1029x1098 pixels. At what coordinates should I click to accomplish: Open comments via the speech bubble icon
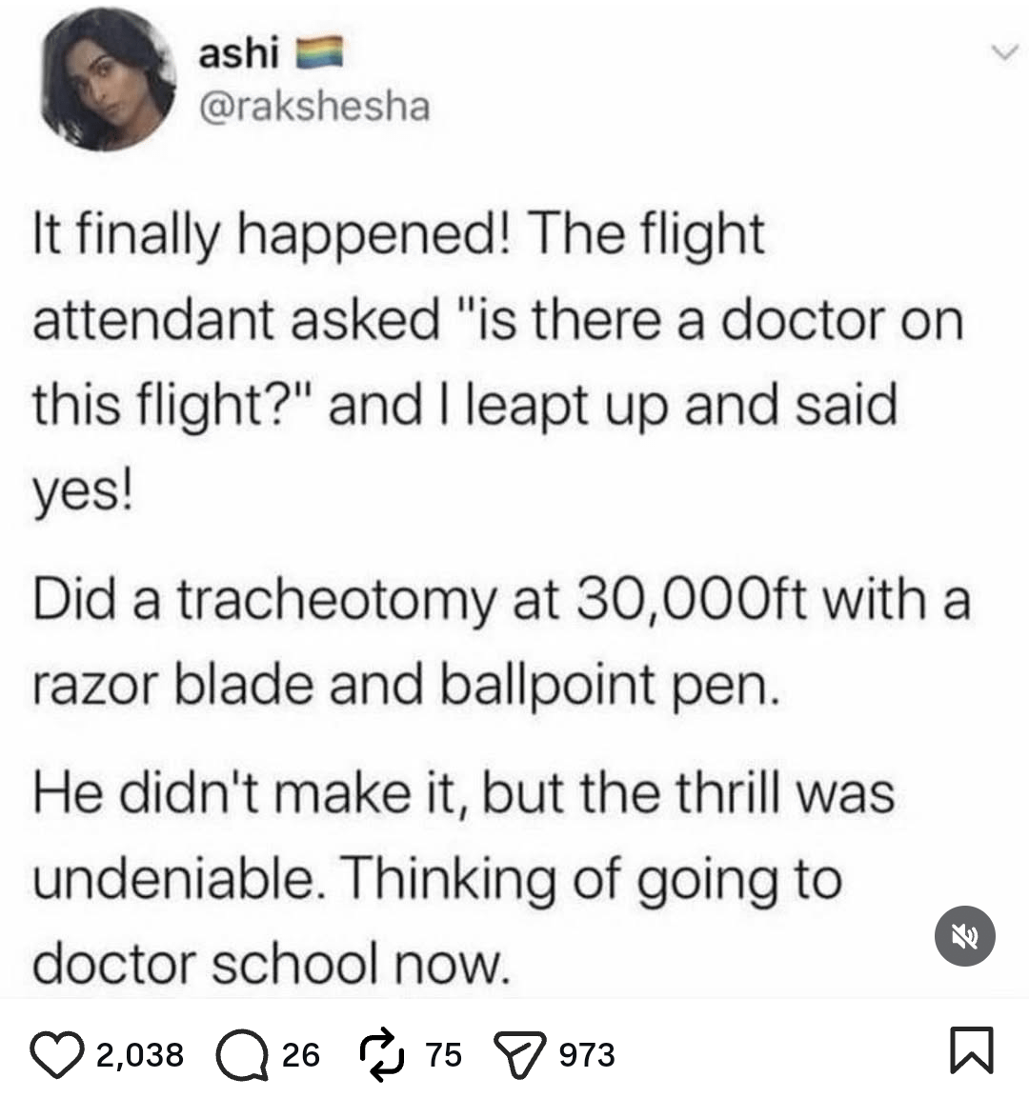coord(242,1054)
